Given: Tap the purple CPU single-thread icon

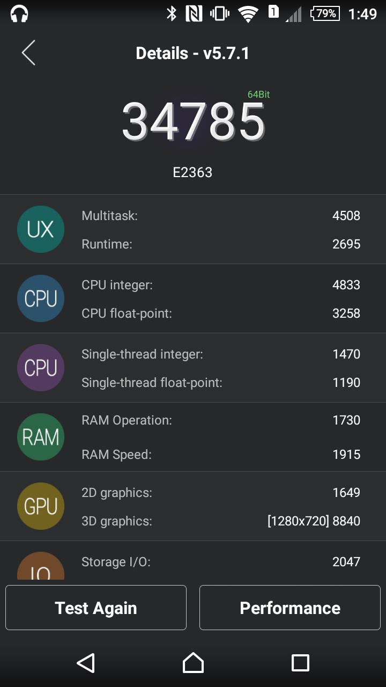Looking at the screenshot, I should pos(41,368).
